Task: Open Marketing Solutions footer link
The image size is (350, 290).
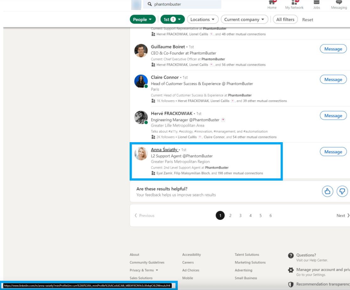Action: click(x=250, y=262)
